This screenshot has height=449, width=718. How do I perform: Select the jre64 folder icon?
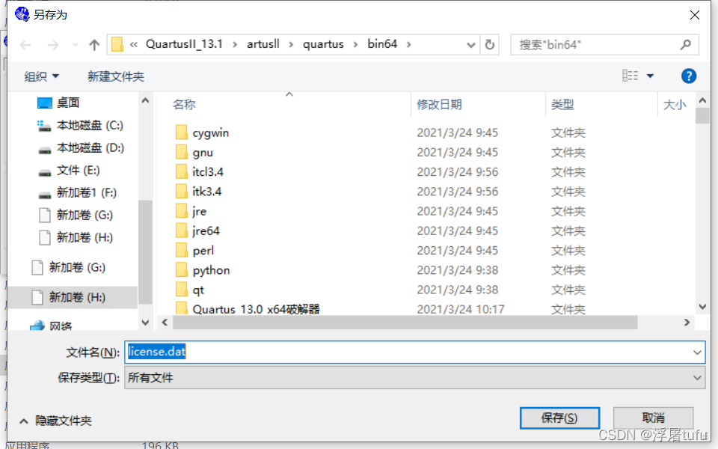(x=181, y=231)
